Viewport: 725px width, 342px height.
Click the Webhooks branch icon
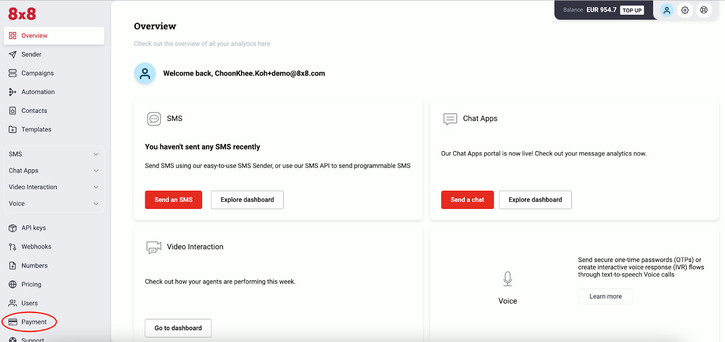13,247
